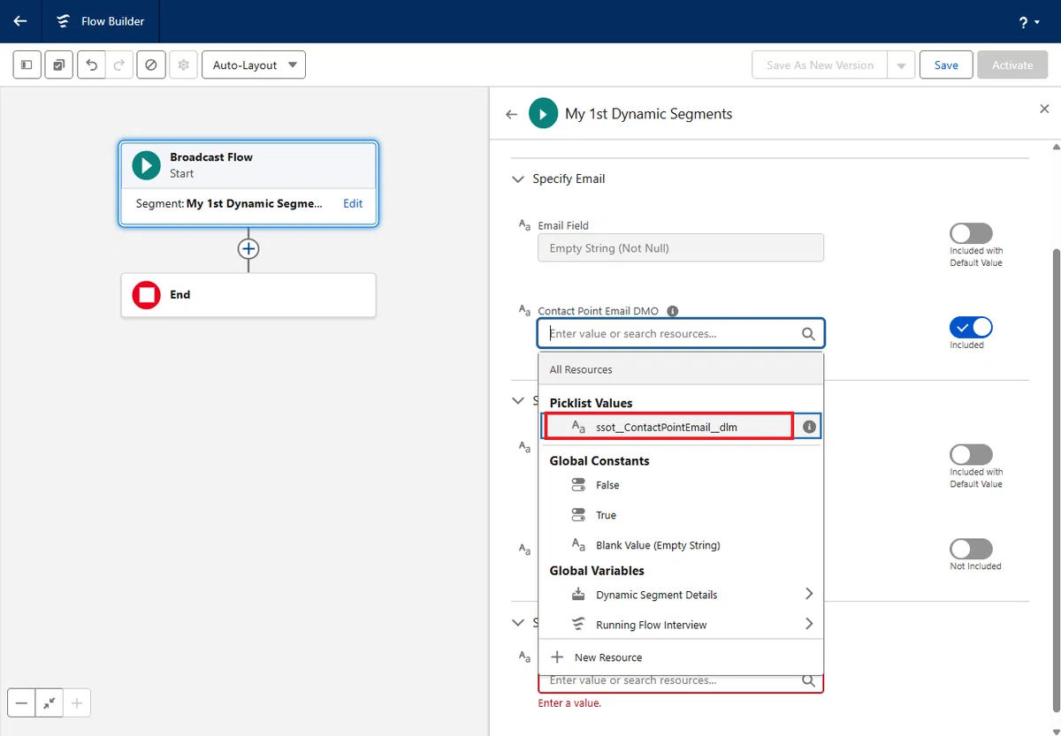Screen dimensions: 1061x736
Task: Click New Resource in the dropdown
Action: 681,657
